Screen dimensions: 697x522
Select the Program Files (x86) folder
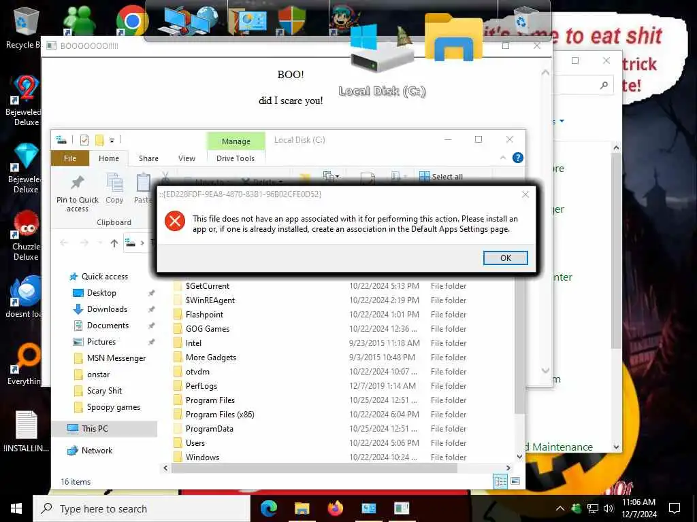click(220, 415)
